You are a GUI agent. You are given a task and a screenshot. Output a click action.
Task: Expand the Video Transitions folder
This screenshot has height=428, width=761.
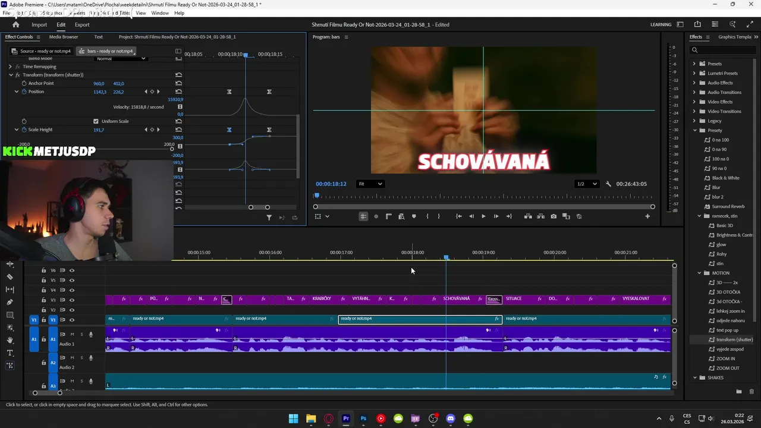[694, 111]
